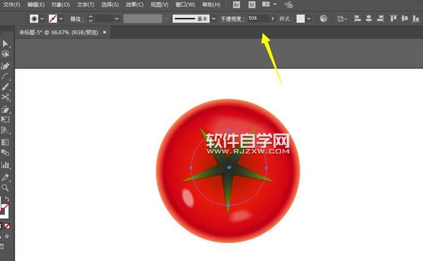Select the Gradient tool

5,142
